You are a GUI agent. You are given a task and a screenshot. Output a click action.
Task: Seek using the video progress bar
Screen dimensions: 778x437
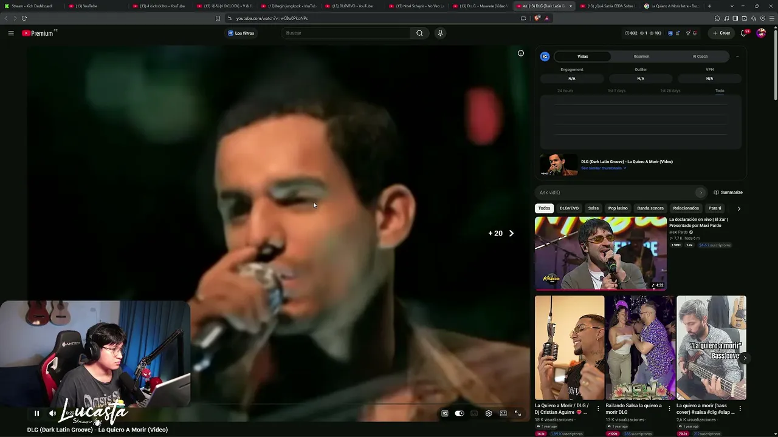click(277, 403)
